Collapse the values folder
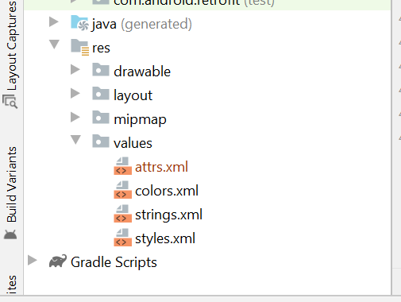 click(x=75, y=140)
